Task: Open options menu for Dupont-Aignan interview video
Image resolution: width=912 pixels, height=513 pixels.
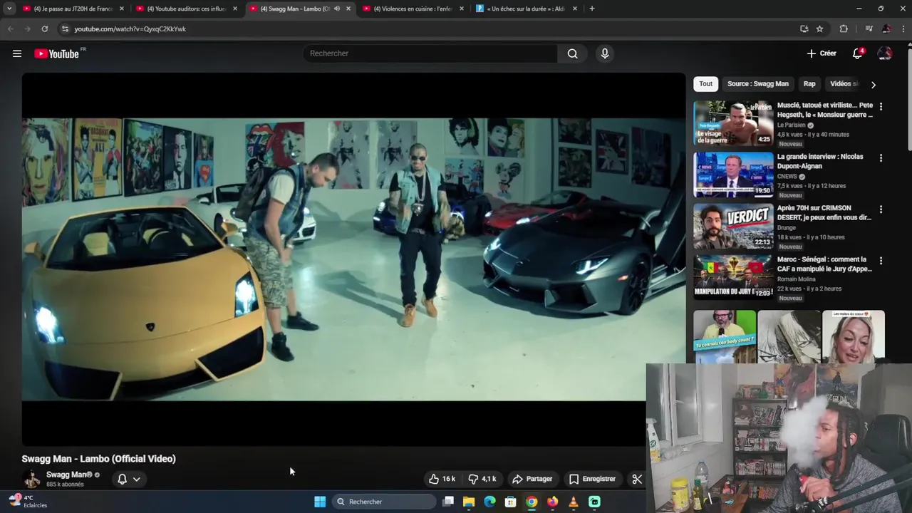Action: click(881, 157)
